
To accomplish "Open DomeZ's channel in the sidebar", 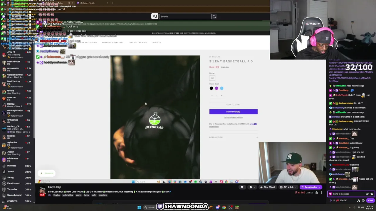I will tap(17, 105).
